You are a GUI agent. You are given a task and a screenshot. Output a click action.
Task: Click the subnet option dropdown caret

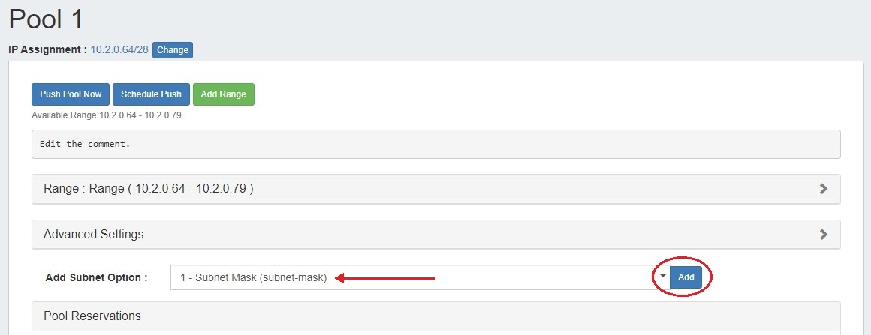coord(662,277)
